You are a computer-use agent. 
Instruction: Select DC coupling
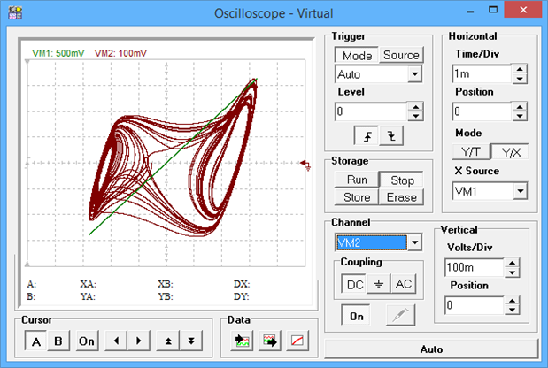355,284
